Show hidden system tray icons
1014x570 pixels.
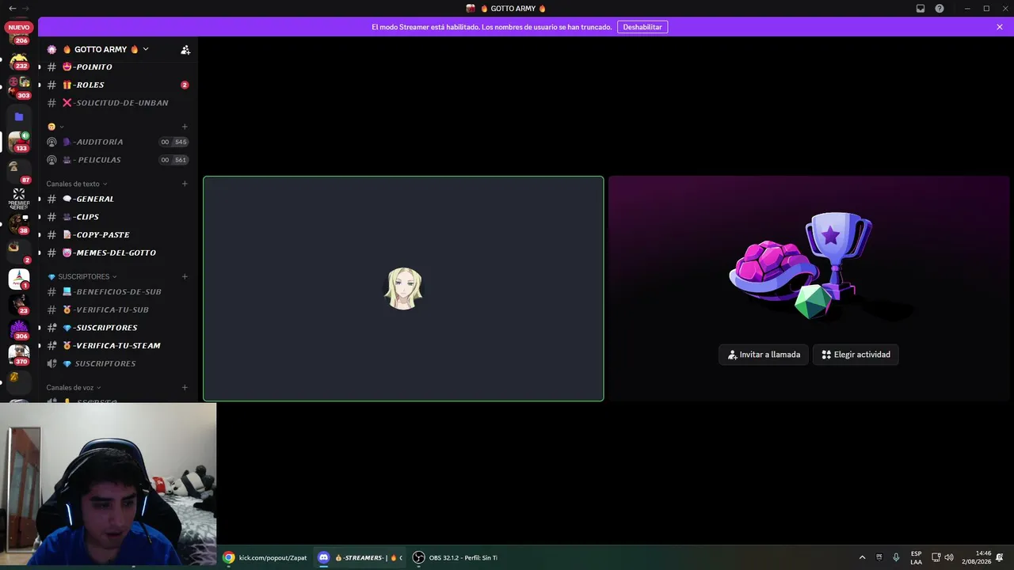(x=862, y=557)
